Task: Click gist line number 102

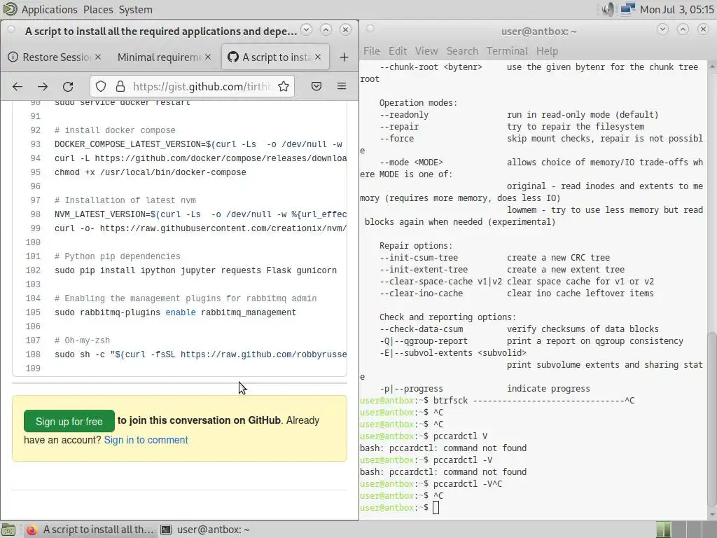Action: (32, 270)
